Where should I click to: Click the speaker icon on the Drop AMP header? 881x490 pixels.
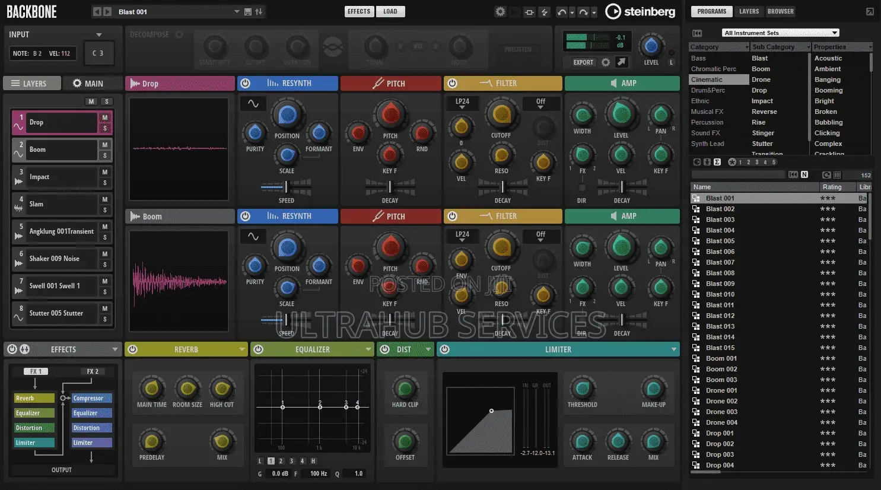(x=614, y=84)
